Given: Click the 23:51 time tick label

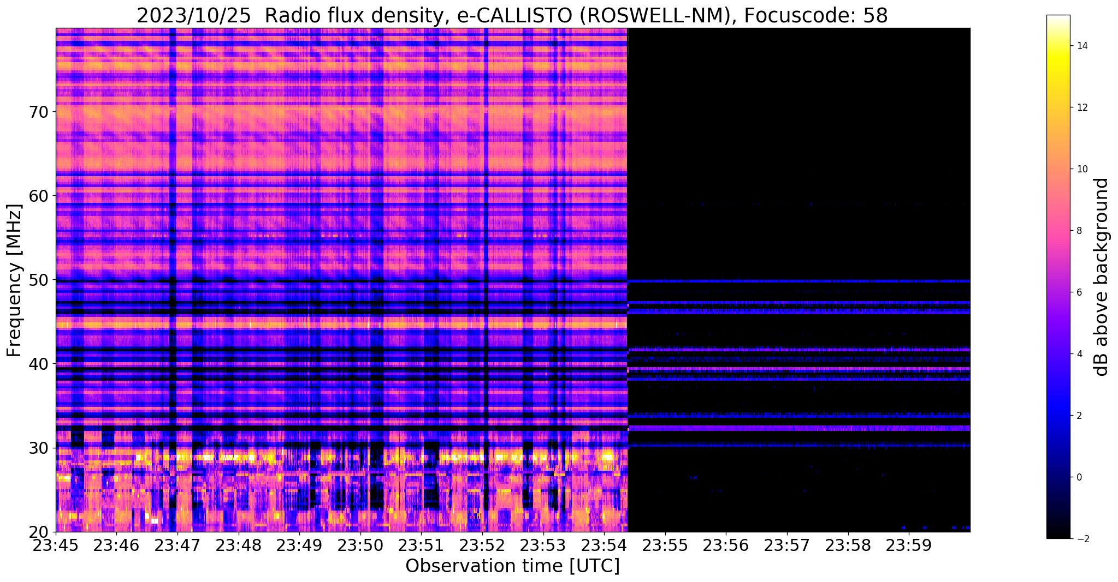Looking at the screenshot, I should point(421,545).
